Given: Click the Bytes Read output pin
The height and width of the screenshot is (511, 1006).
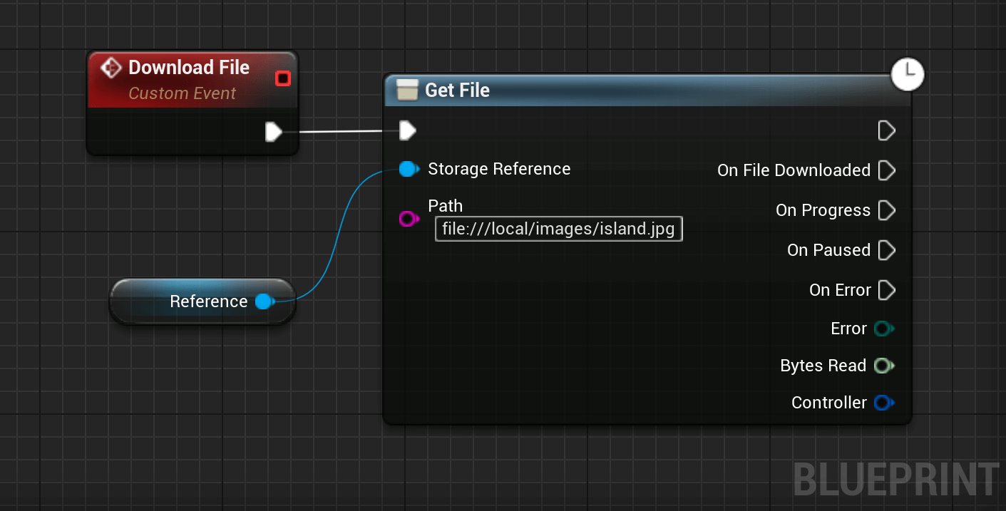Looking at the screenshot, I should point(884,366).
